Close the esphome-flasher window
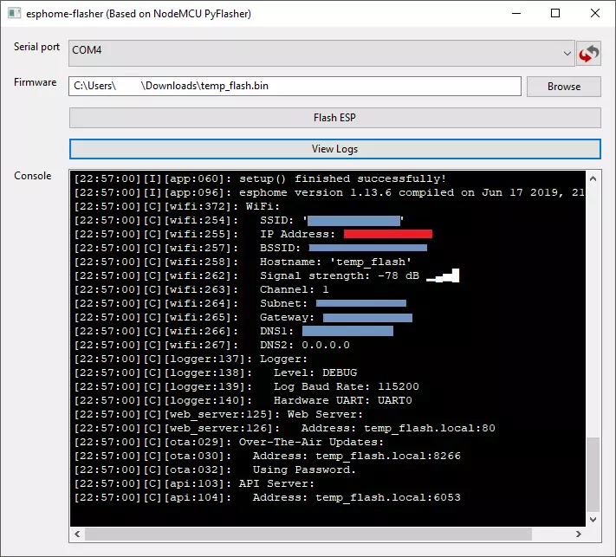 (594, 14)
